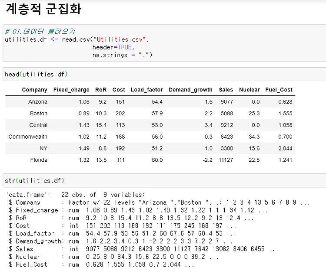Click the $ Company Factor output line
The width and height of the screenshot is (326, 274).
[159, 202]
